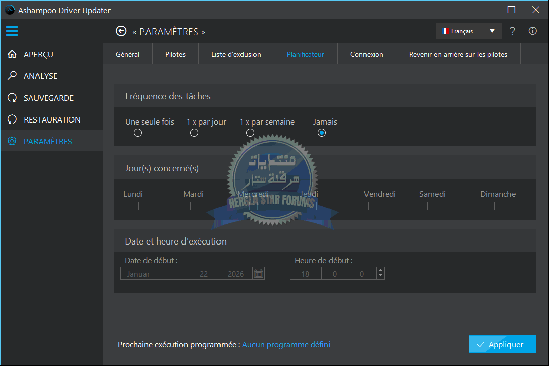Click the back arrow next to PARAMÈTRES

pyautogui.click(x=121, y=31)
